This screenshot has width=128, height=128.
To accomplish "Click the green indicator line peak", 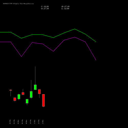I will (x=75, y=29).
